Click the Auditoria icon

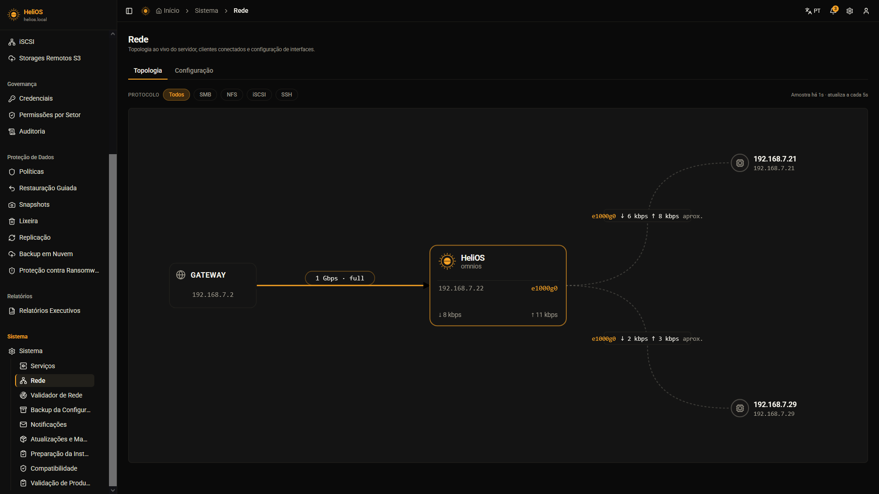click(x=12, y=132)
